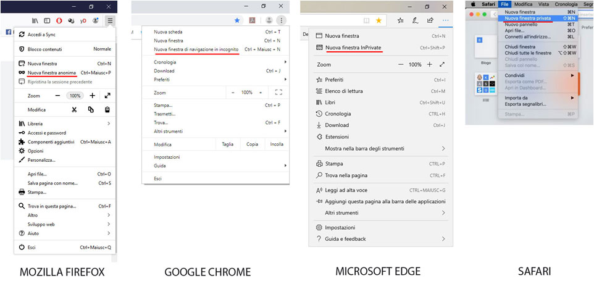Select Nuova finestra InPrivate in Edge
The width and height of the screenshot is (594, 281).
click(353, 48)
